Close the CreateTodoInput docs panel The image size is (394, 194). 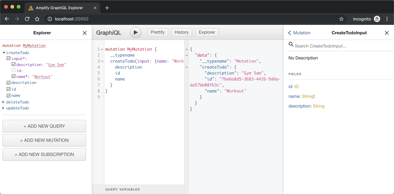pyautogui.click(x=386, y=33)
